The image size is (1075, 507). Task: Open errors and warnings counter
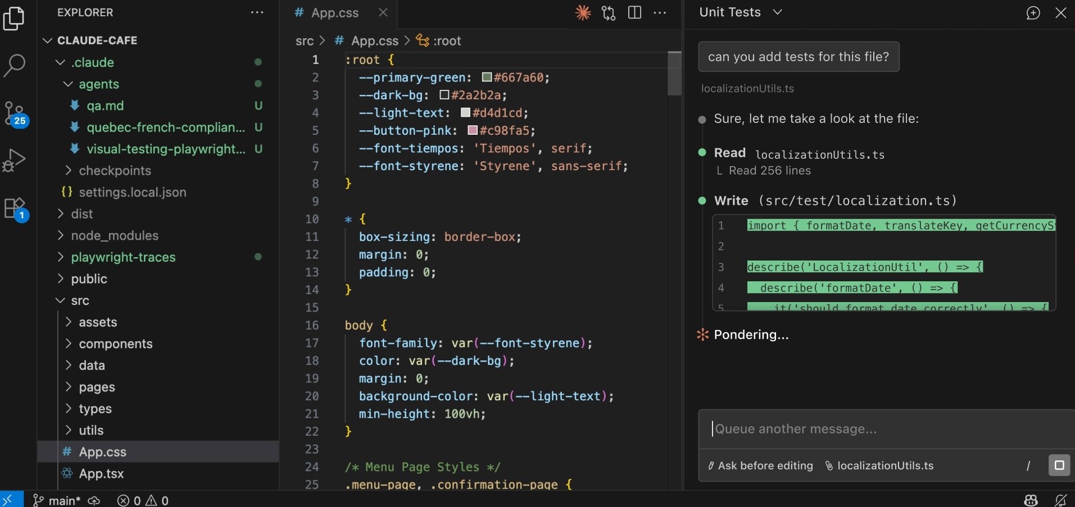click(x=143, y=500)
